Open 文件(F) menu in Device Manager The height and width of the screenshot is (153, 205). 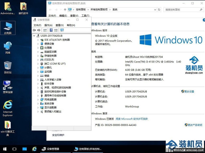(x=37, y=25)
